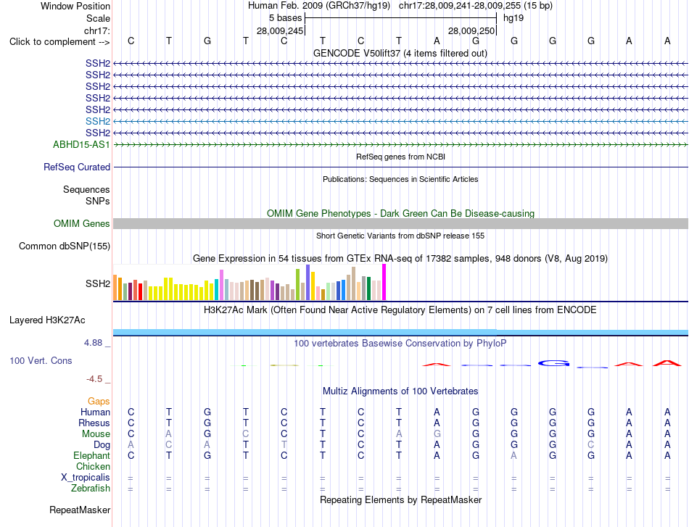
Task: Open the Layered H3K27Ac track label
Action: (47, 320)
